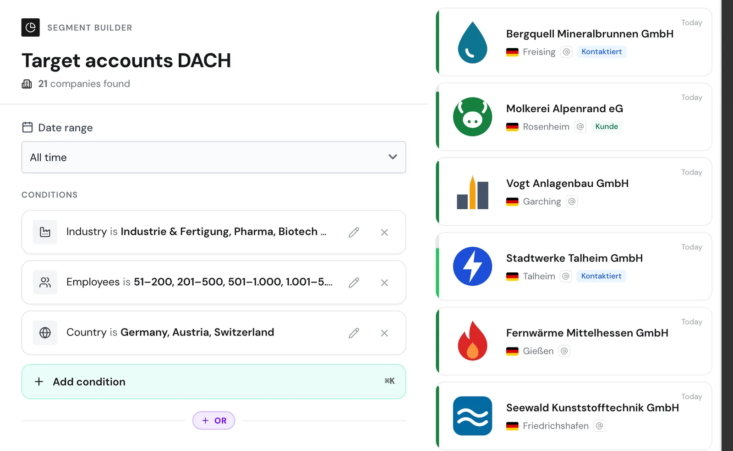Click the Kontaktiert tag on Stadtwerke Talheim
The height and width of the screenshot is (451, 733).
601,276
